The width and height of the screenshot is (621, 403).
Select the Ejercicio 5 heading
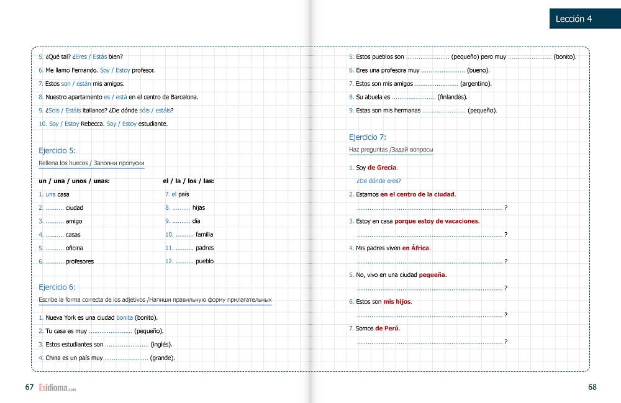coord(57,150)
